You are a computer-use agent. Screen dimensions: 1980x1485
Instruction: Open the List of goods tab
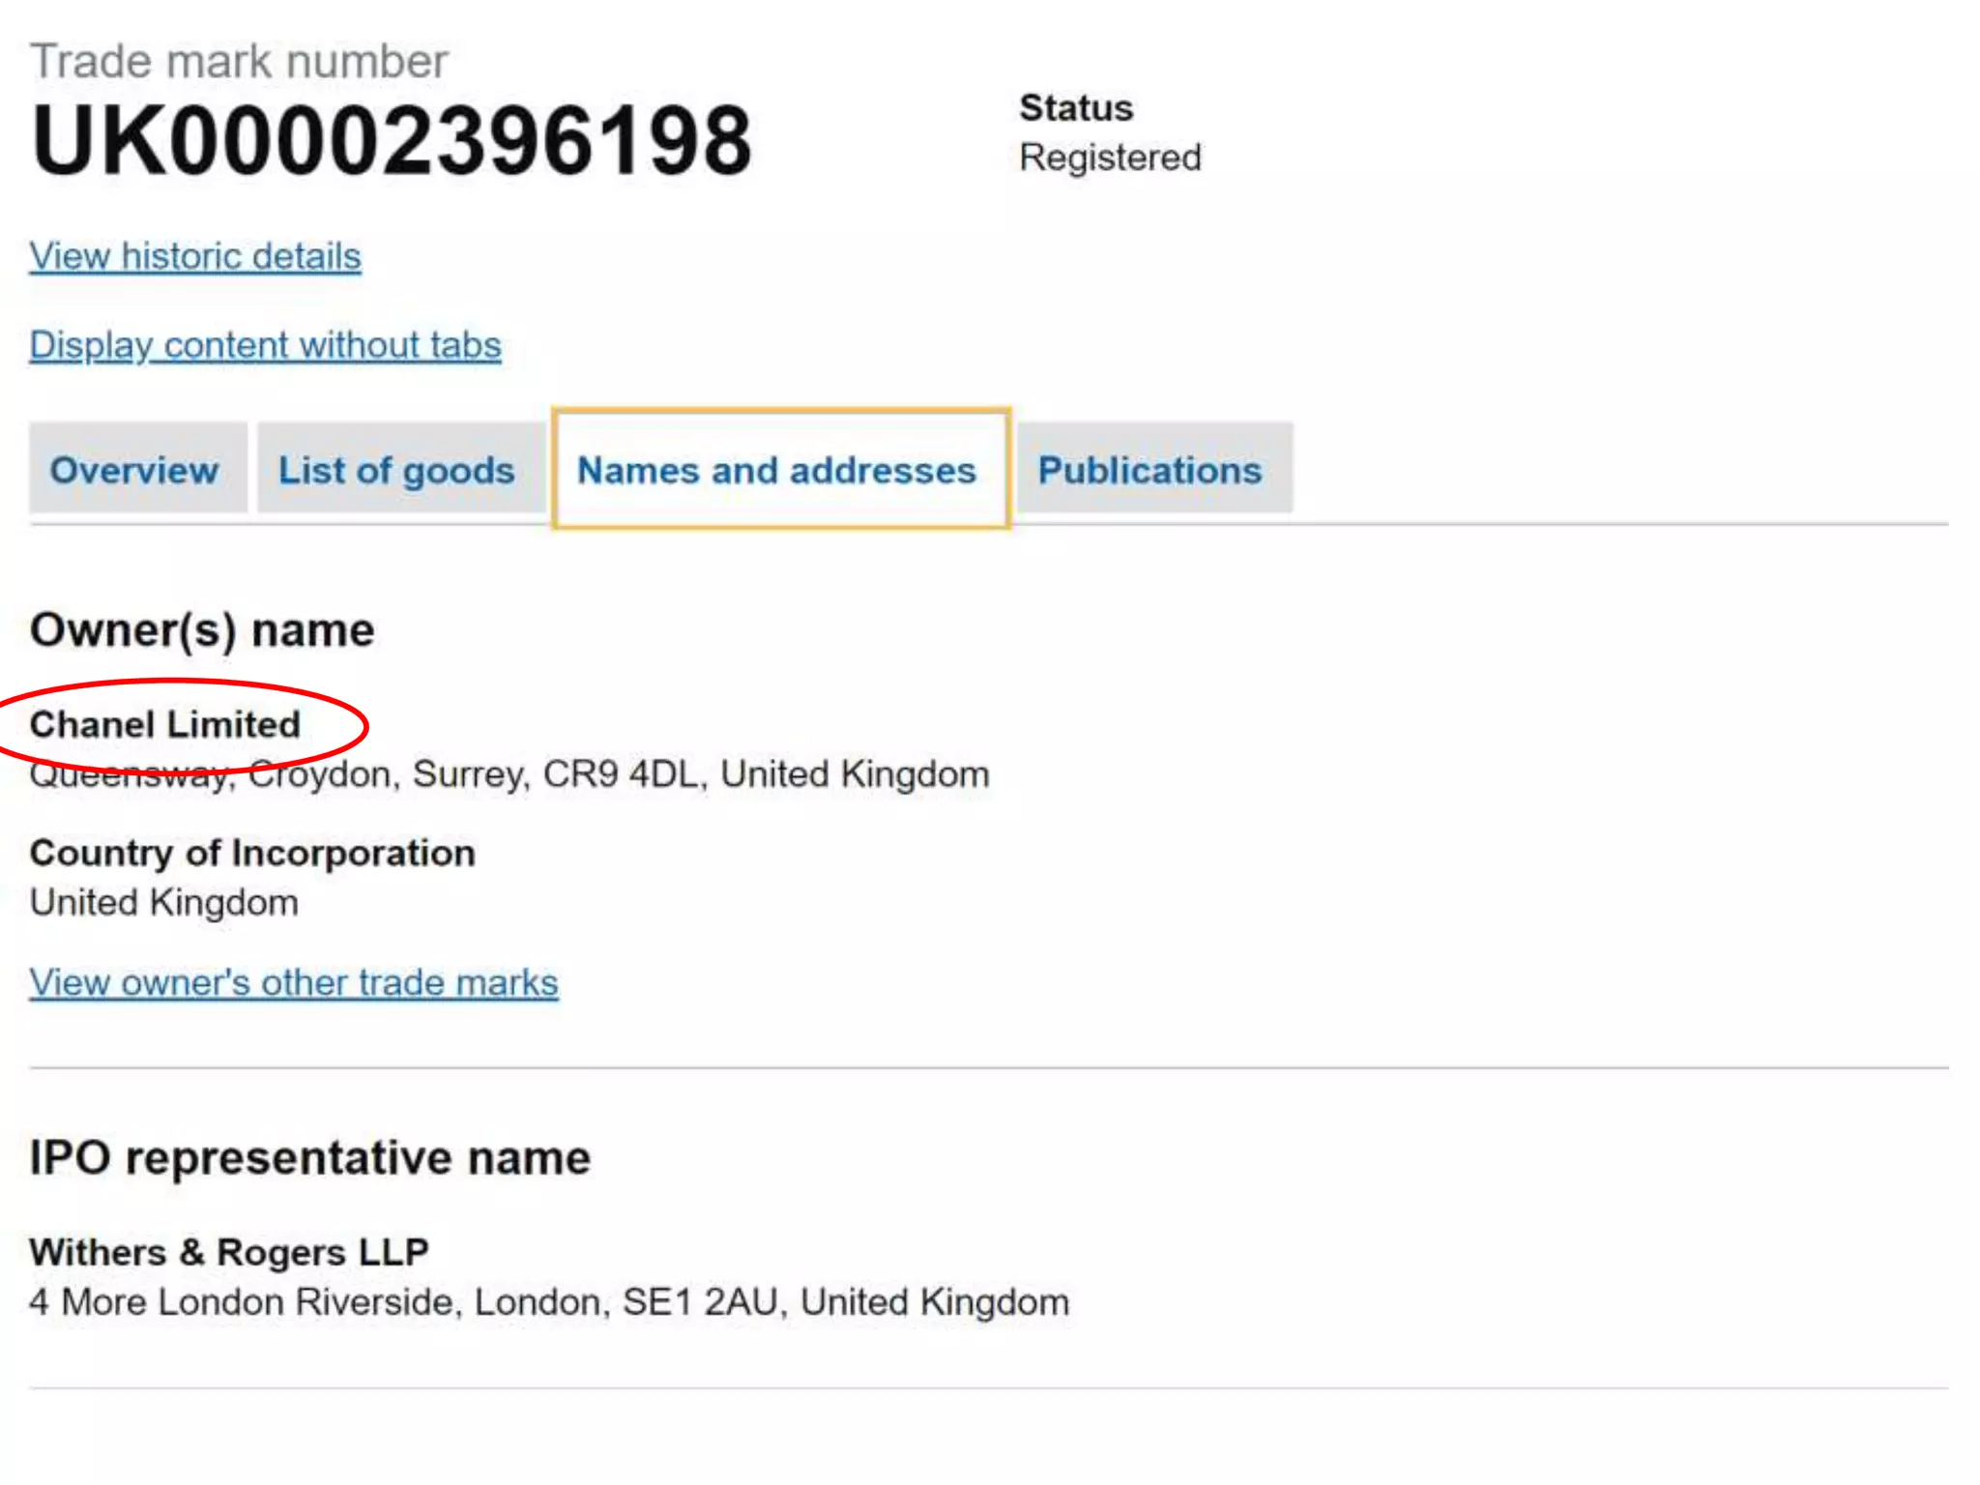[x=396, y=471]
